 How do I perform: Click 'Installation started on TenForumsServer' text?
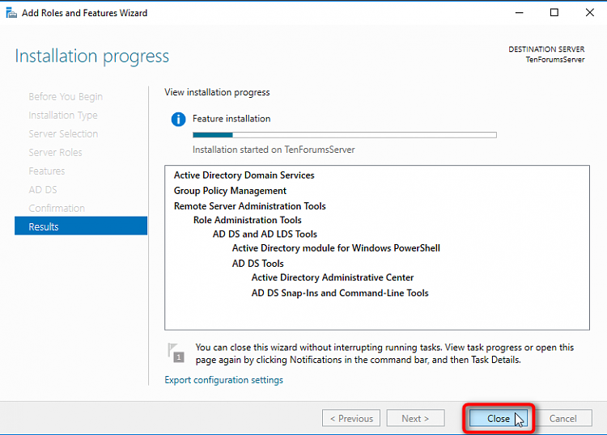click(274, 150)
